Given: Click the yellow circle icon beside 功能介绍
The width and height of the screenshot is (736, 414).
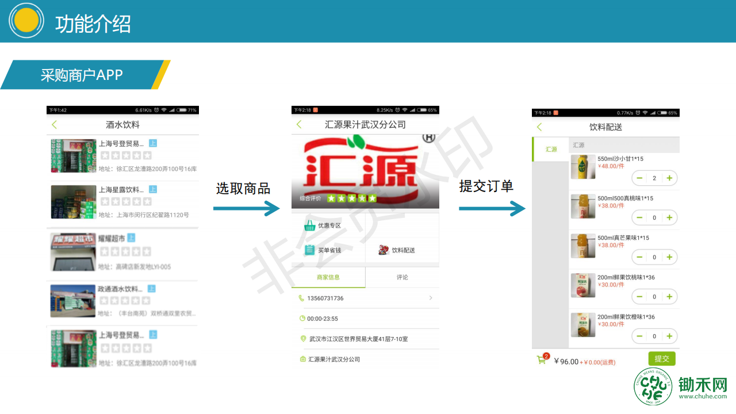Looking at the screenshot, I should pyautogui.click(x=26, y=21).
